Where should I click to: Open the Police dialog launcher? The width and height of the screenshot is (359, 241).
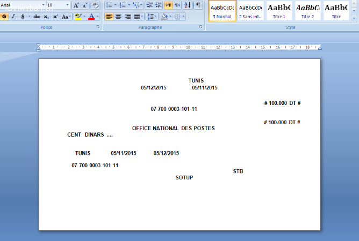coord(98,27)
